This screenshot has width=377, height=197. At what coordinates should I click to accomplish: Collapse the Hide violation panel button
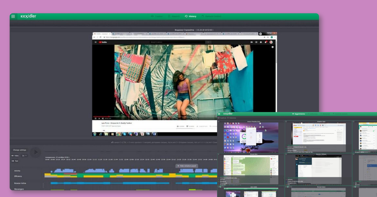click(187, 166)
